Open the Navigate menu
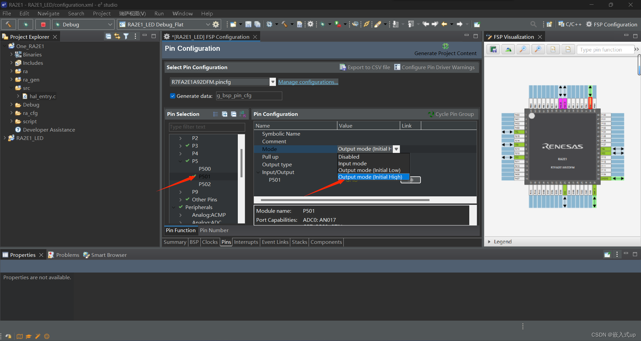This screenshot has height=341, width=641. [48, 13]
